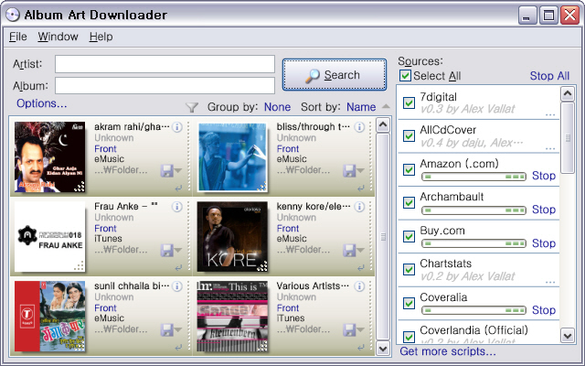
Task: Click the Amazon (.com) progress bar
Action: coord(473,177)
